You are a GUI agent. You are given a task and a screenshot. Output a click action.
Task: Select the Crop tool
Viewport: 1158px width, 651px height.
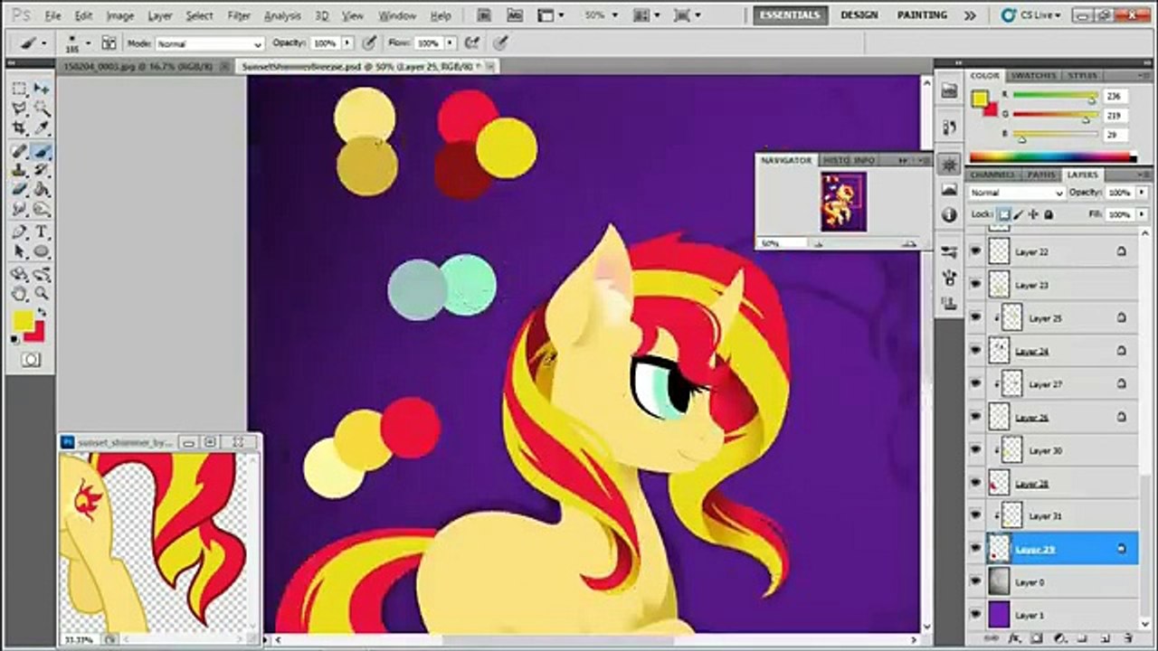click(x=19, y=128)
